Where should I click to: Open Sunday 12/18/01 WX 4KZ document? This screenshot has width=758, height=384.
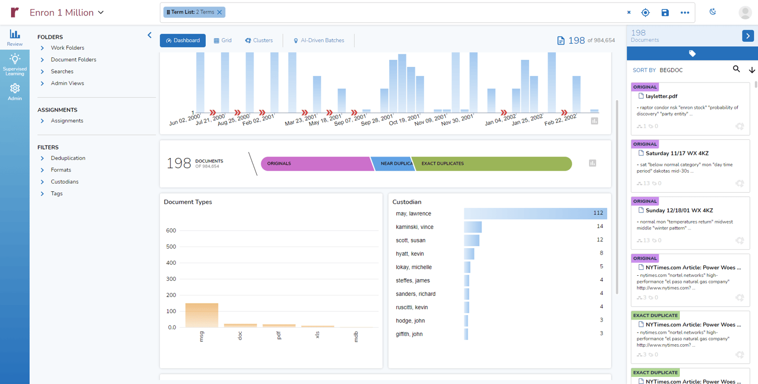[x=679, y=210]
